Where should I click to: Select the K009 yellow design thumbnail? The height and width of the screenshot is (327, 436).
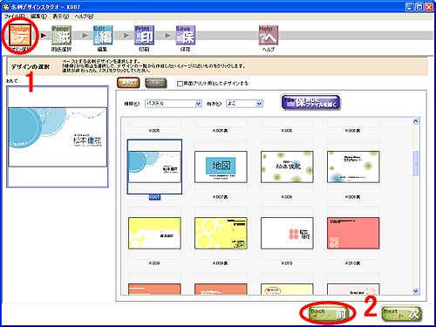(154, 233)
